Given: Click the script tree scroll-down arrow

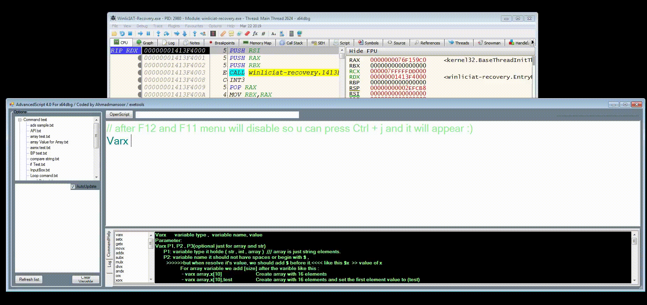Looking at the screenshot, I should point(96,177).
